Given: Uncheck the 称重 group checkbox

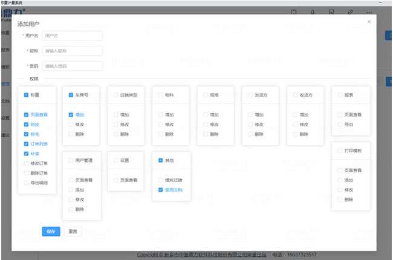Looking at the screenshot, I should coord(26,95).
